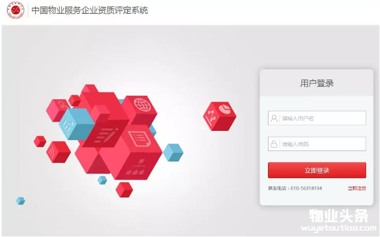Open the 立即注册 register link
This screenshot has height=237, width=380.
(357, 189)
